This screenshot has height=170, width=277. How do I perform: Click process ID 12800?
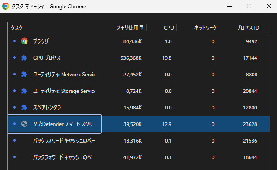coord(250,108)
